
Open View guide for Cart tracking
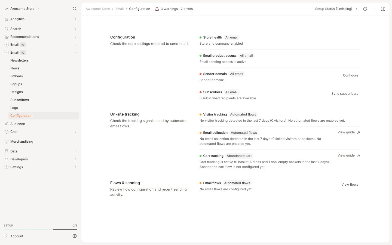point(349,155)
